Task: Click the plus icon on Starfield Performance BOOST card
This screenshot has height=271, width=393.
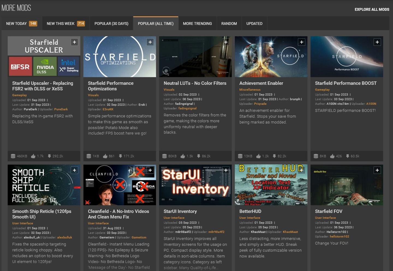Action: 377,42
